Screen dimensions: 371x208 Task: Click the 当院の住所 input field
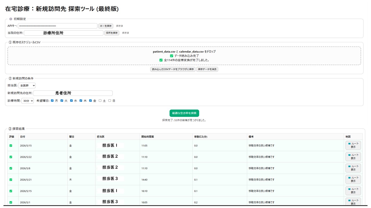[63, 33]
